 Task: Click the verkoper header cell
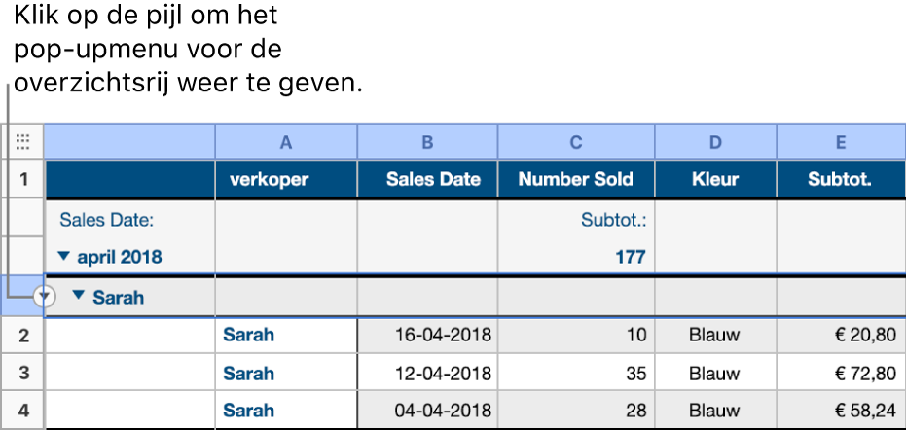[x=286, y=179]
